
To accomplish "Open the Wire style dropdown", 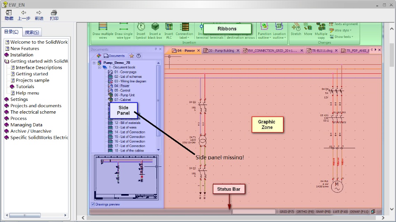I will tap(340, 30).
